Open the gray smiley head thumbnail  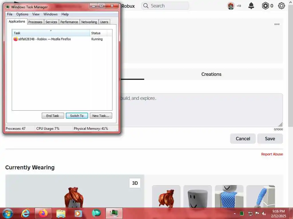197,196
